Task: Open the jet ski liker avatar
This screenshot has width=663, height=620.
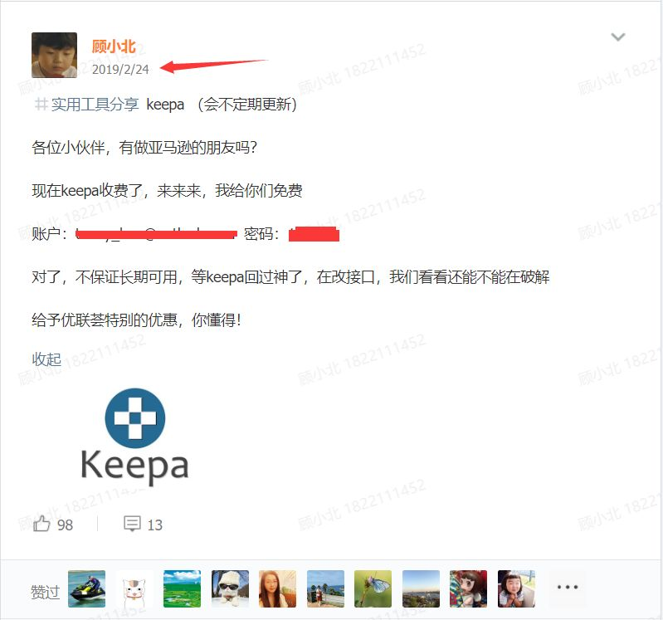Action: (x=86, y=588)
